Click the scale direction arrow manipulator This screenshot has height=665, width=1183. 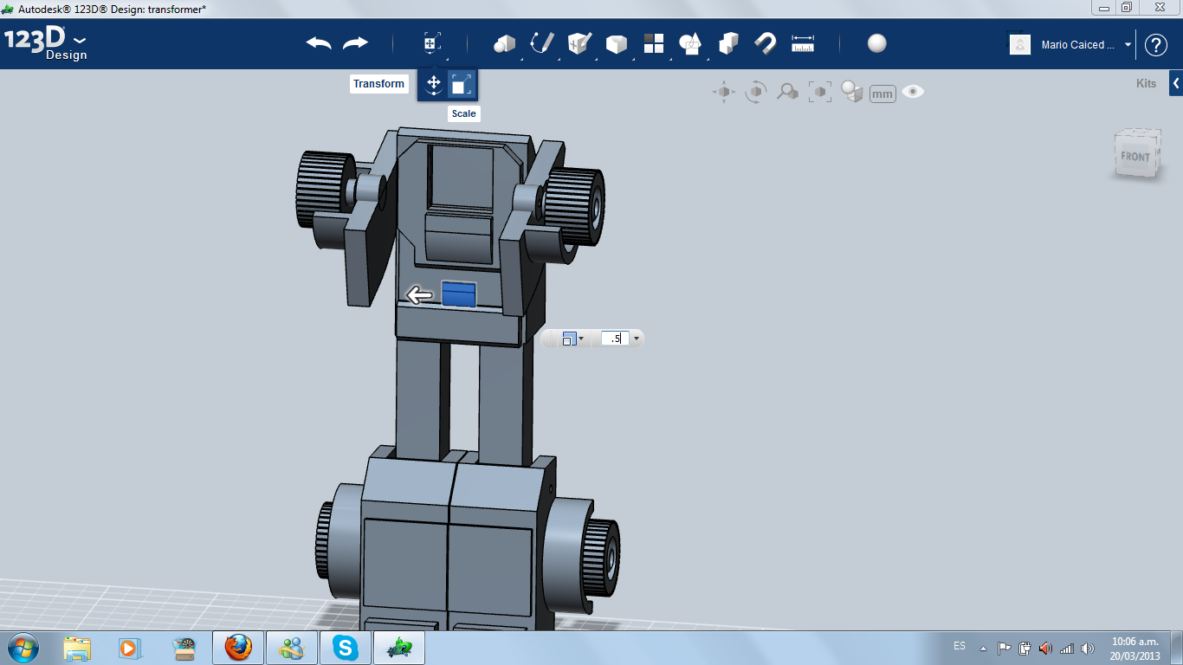point(420,295)
